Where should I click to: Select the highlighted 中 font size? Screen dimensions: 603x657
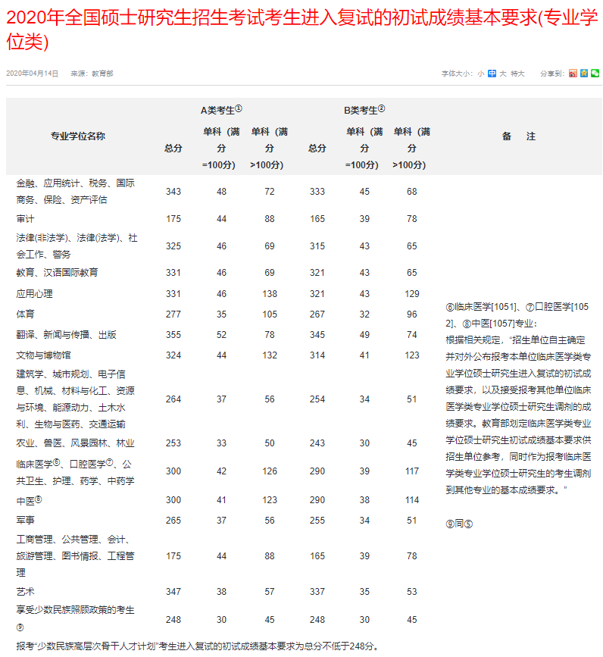[492, 74]
